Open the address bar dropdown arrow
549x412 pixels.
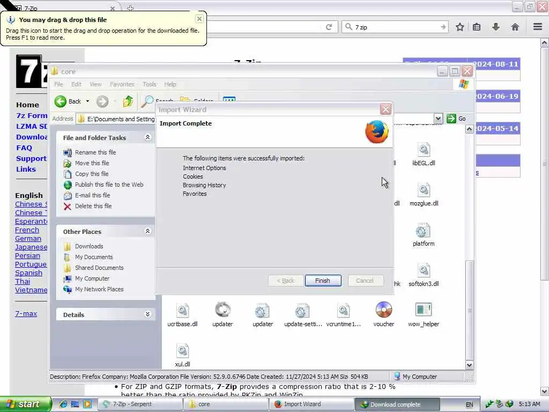[x=438, y=119]
